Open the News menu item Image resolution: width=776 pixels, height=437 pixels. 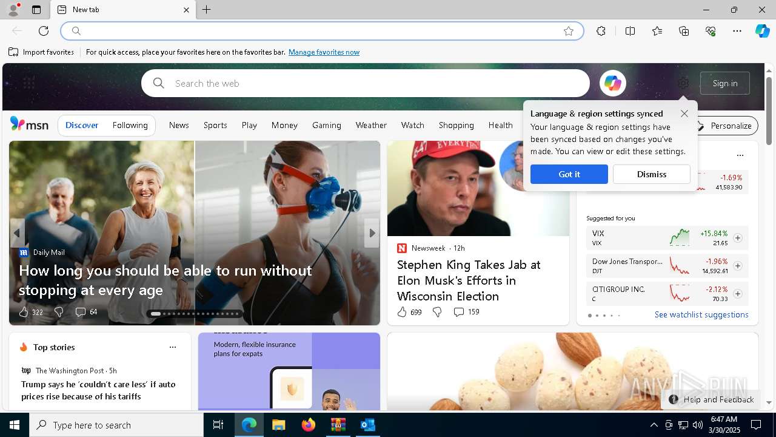coord(179,125)
